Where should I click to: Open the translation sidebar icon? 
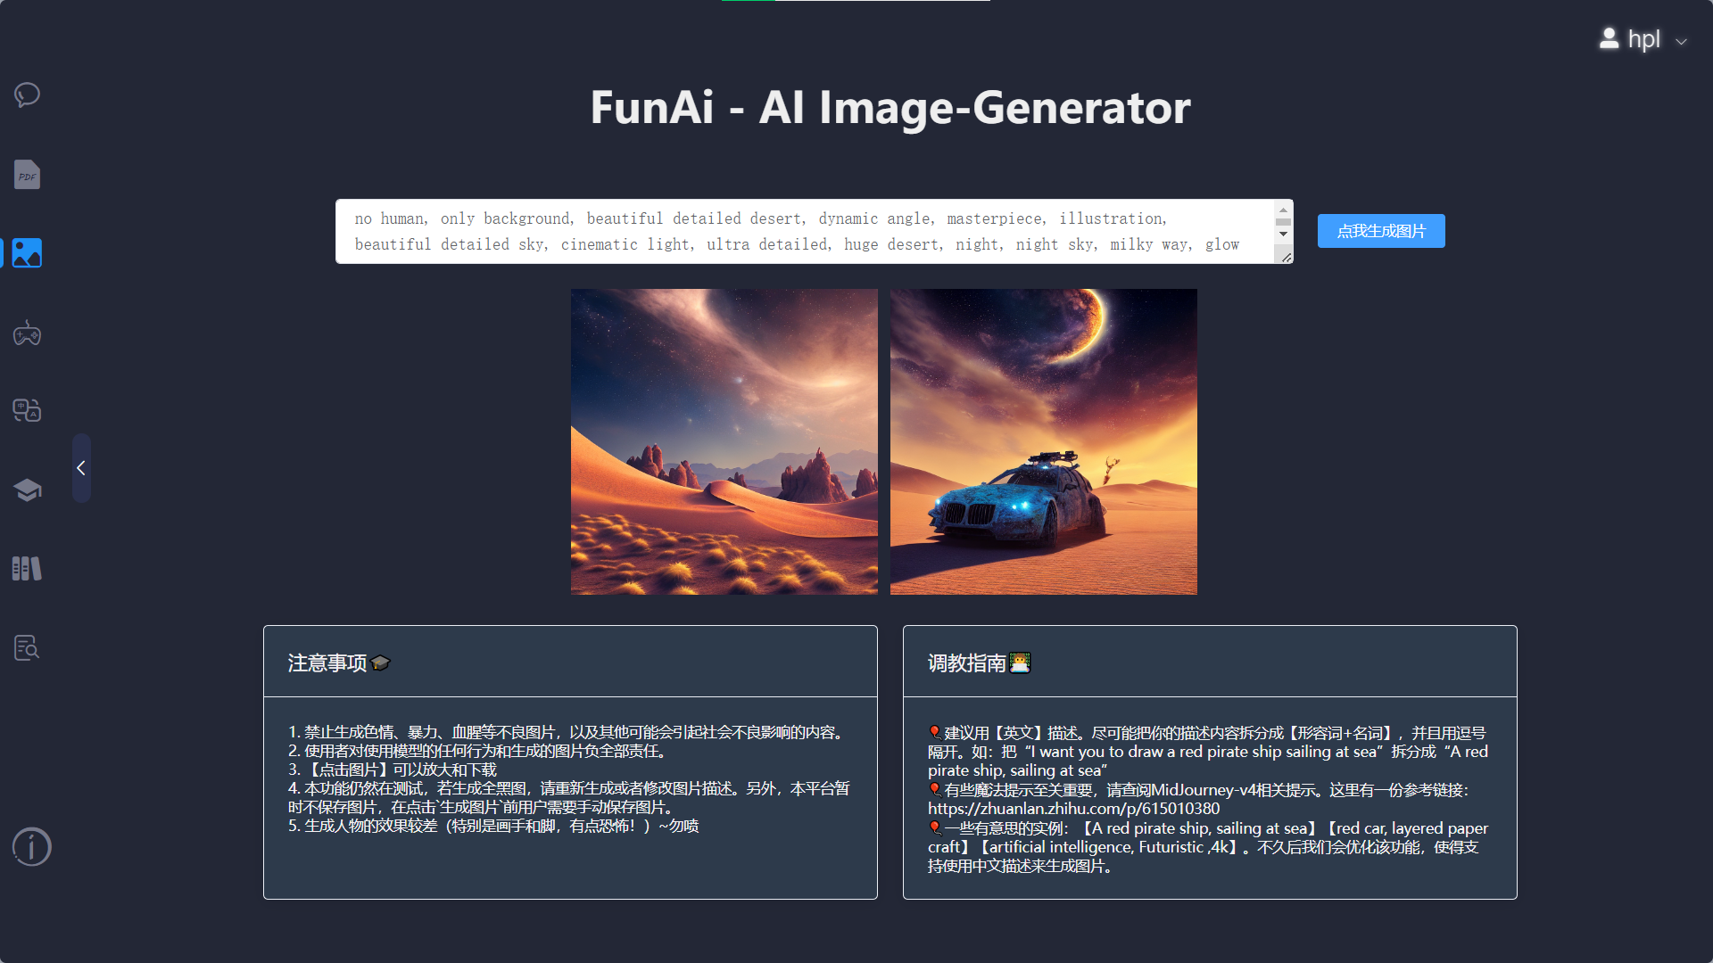point(27,410)
